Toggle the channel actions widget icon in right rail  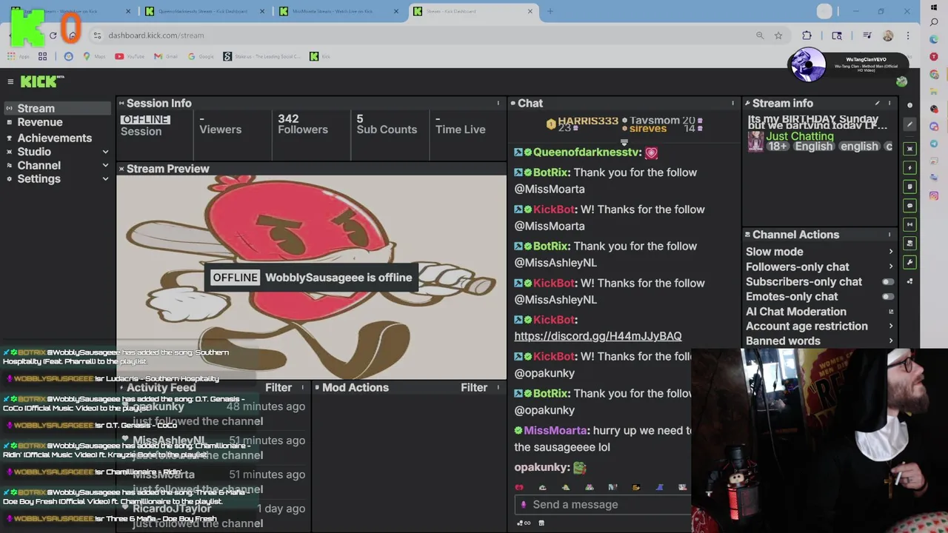click(910, 244)
